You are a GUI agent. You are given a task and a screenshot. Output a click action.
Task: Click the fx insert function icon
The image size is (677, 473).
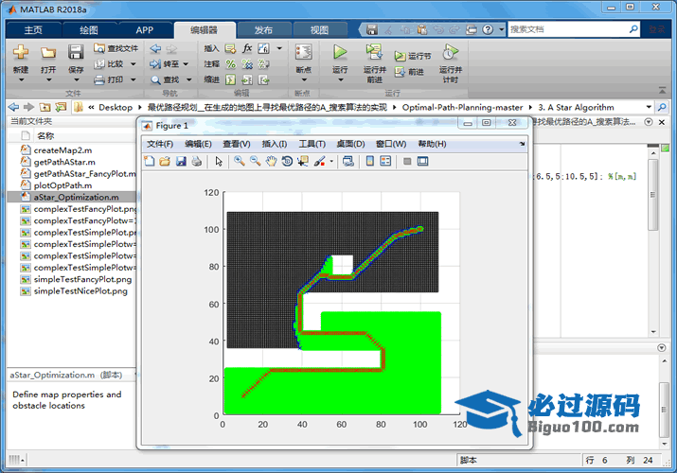pos(247,48)
